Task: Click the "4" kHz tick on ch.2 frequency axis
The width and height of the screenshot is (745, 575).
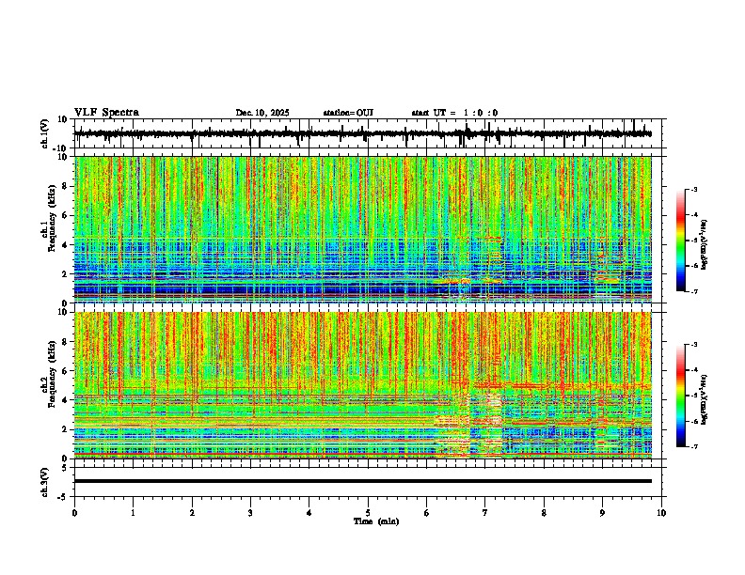Action: [65, 400]
